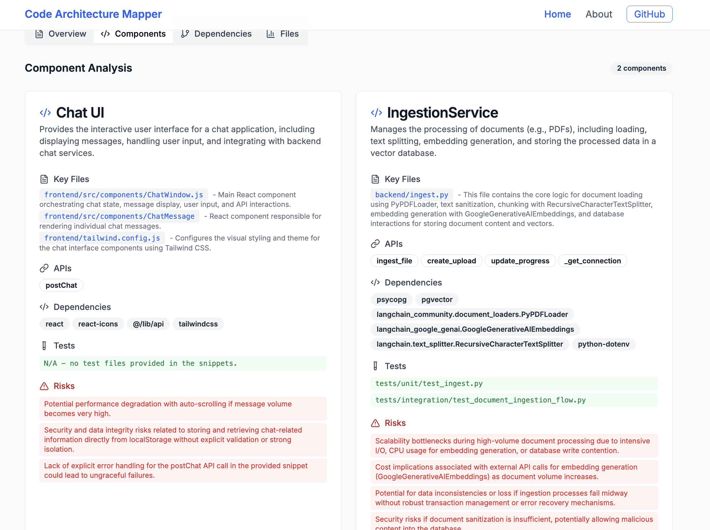Go to the Home navigation link
The height and width of the screenshot is (530, 710).
[x=557, y=14]
